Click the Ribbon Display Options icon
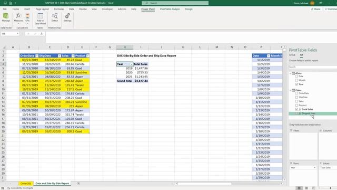The height and width of the screenshot is (190, 337). click(x=321, y=3)
